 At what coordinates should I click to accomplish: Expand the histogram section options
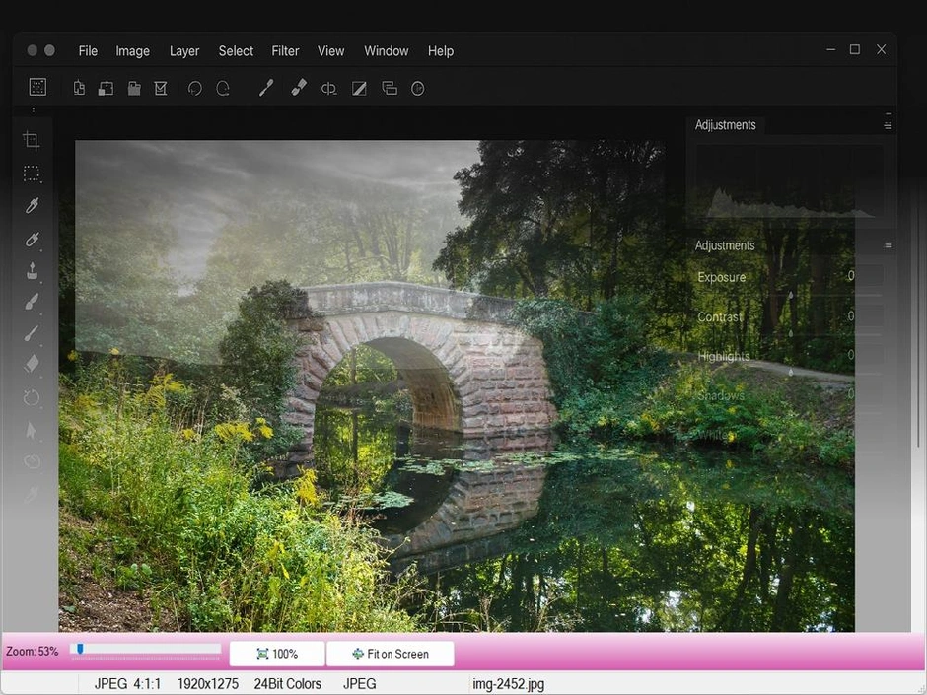point(886,122)
